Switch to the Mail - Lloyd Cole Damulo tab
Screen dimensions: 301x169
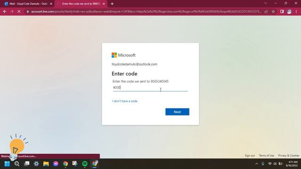[28, 4]
